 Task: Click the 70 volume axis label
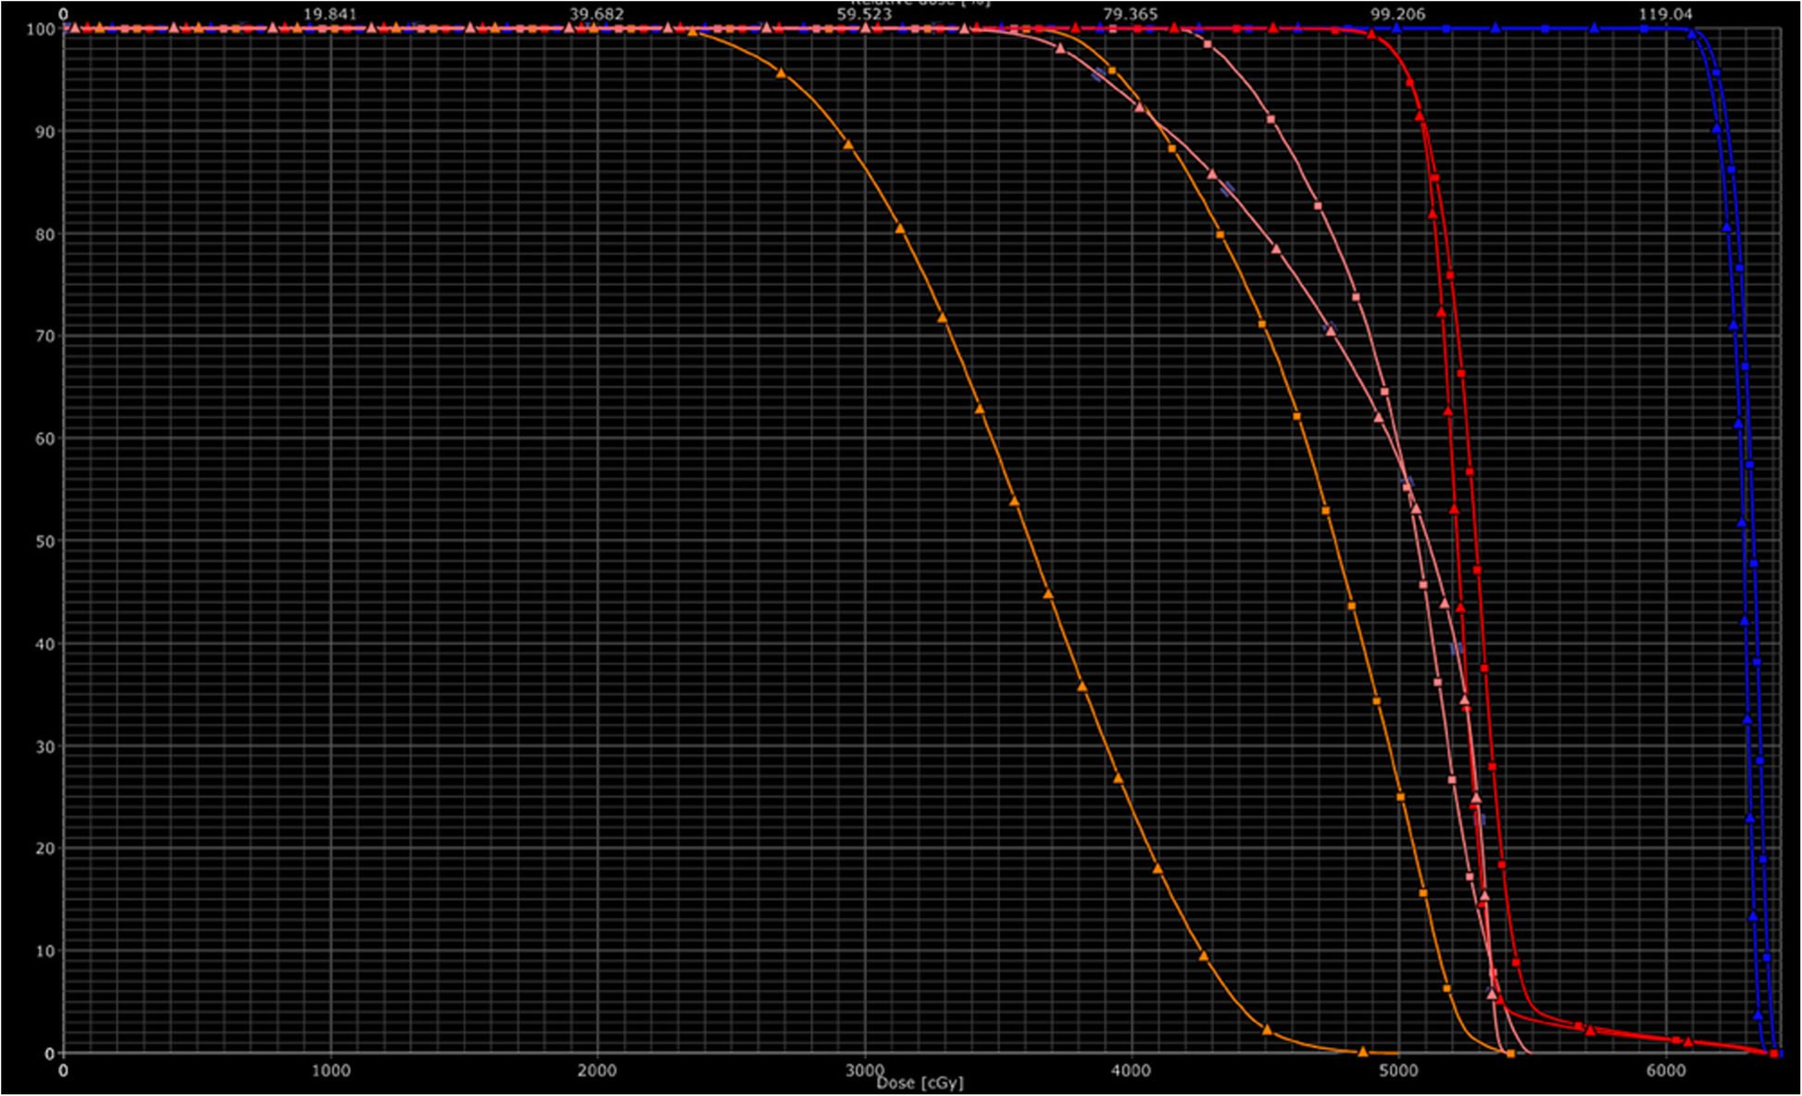click(45, 337)
